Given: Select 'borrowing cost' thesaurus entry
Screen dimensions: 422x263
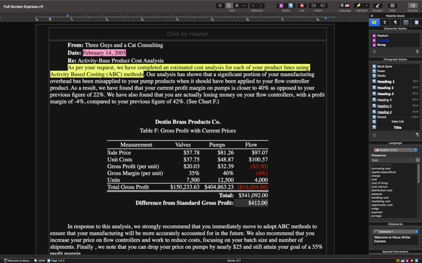Looking at the screenshot, I should coord(381,168).
